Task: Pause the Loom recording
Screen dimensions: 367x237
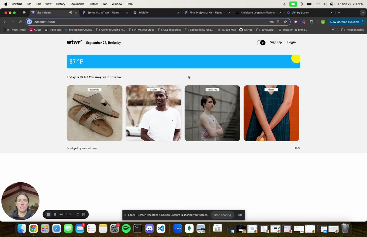Action: tap(55, 214)
